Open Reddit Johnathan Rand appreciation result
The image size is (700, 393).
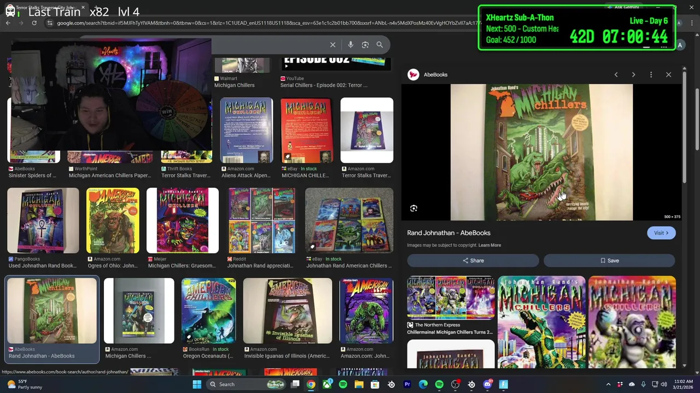(x=261, y=228)
